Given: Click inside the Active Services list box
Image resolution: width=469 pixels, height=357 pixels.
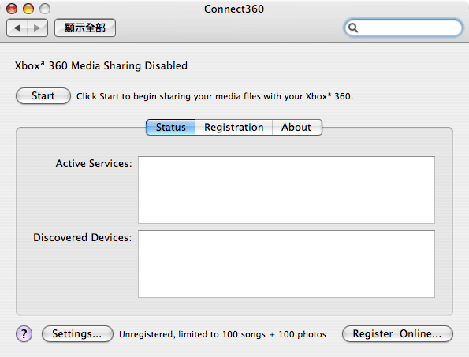Looking at the screenshot, I should pos(286,190).
